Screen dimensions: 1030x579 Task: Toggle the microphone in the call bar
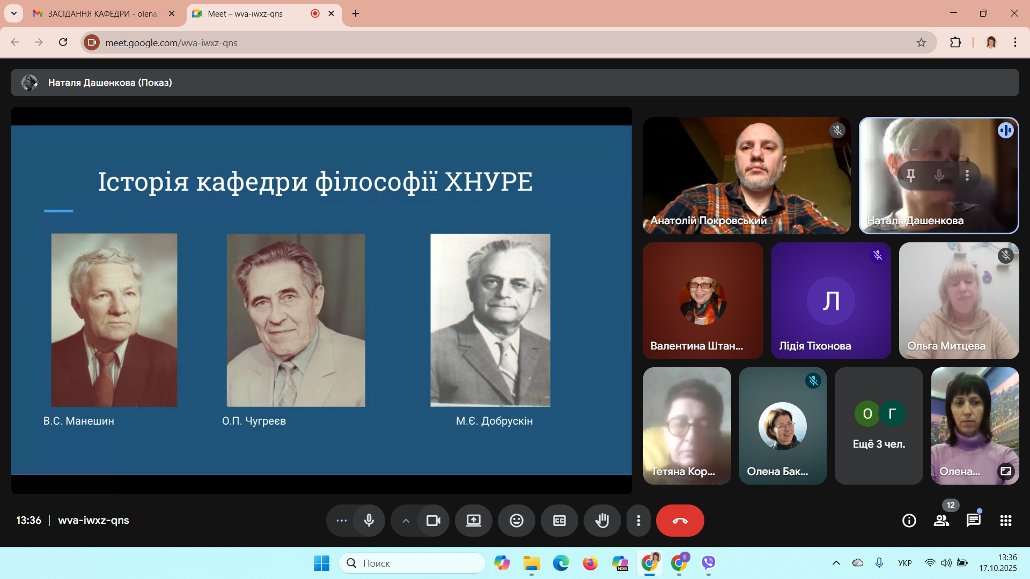click(369, 521)
